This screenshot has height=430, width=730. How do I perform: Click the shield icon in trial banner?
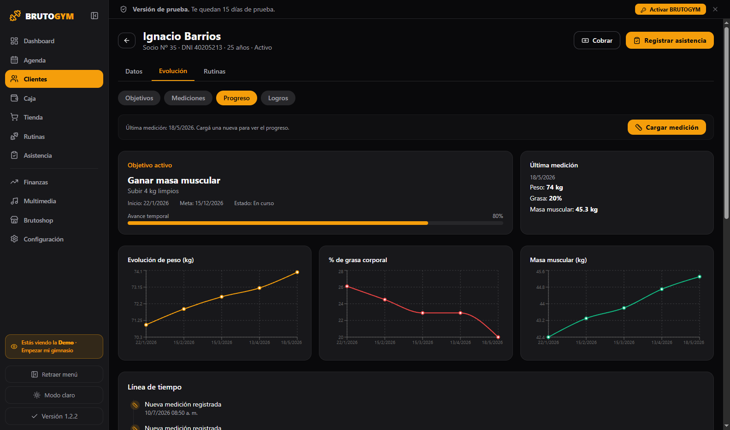[124, 9]
